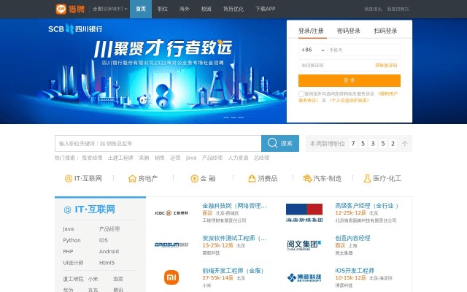This screenshot has height=292, width=467.
Task: Click the Liepin logo icon
Action: pos(61,9)
